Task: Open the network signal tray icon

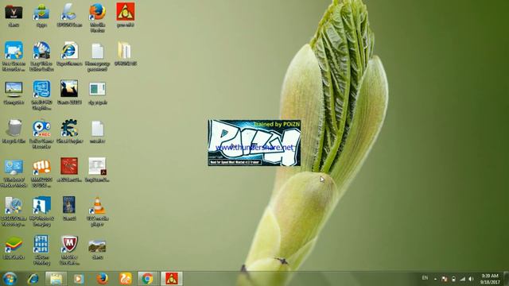Action: (x=463, y=279)
